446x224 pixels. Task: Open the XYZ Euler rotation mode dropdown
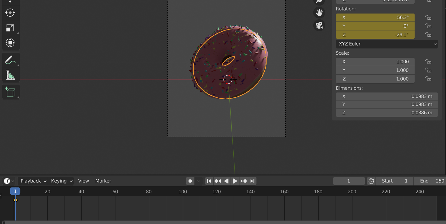tap(387, 44)
